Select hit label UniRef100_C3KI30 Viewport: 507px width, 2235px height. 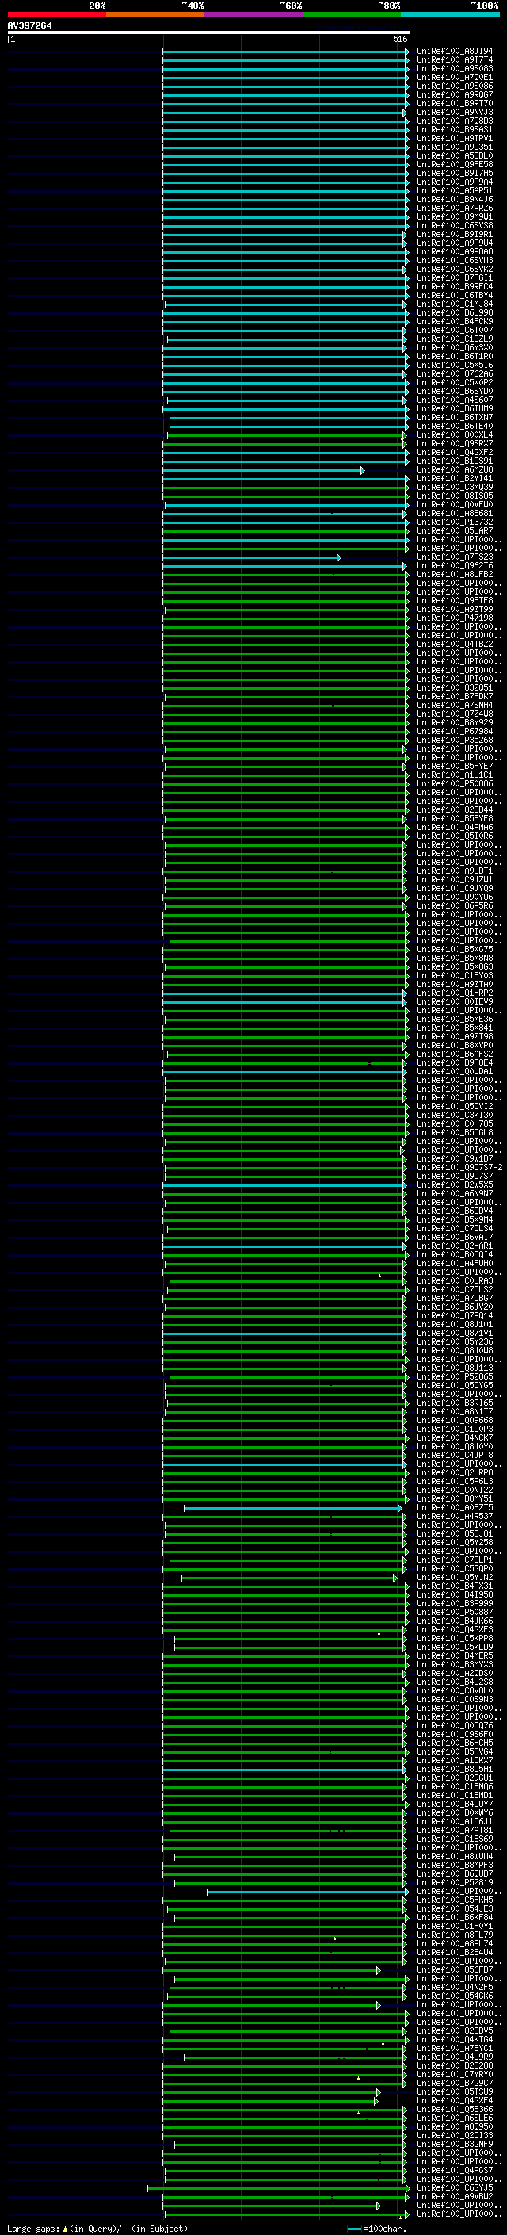point(455,1115)
